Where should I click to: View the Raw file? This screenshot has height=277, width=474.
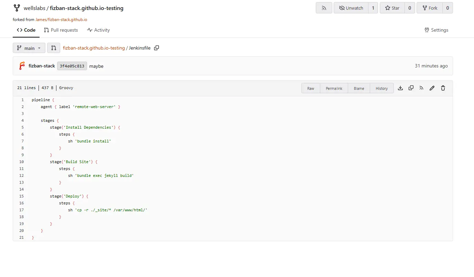pyautogui.click(x=311, y=88)
